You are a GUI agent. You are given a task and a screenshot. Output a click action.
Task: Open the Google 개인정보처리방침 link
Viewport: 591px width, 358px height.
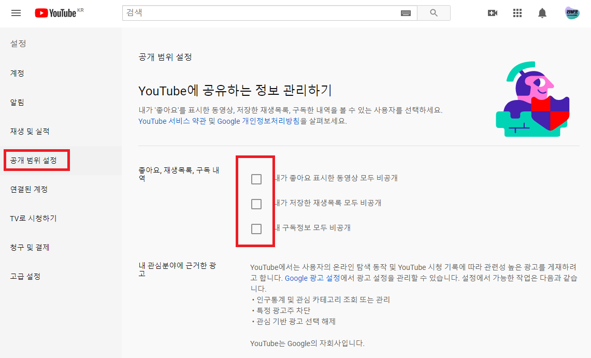tap(258, 121)
